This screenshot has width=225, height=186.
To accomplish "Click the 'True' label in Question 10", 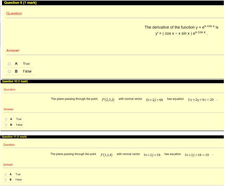I will point(19,119).
